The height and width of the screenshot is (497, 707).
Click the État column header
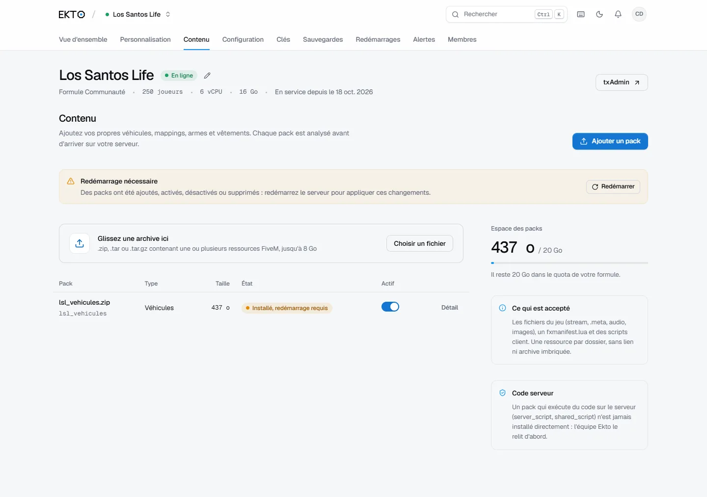click(247, 284)
